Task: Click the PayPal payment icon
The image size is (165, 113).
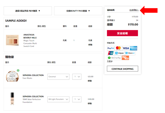Action: click(x=111, y=48)
